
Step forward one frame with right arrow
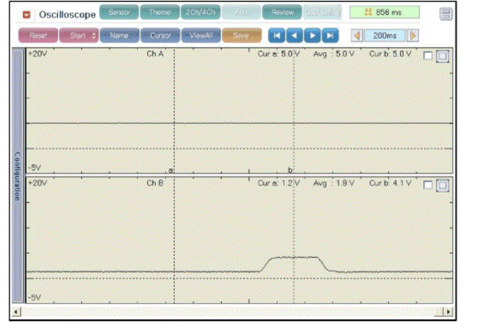[312, 36]
